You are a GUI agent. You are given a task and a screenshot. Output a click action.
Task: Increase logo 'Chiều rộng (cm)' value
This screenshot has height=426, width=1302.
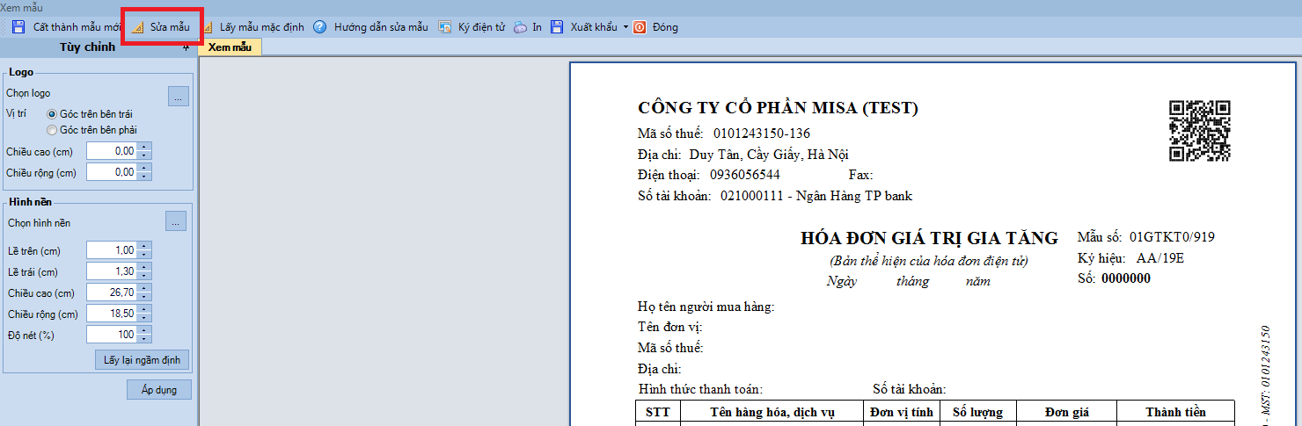pyautogui.click(x=145, y=169)
